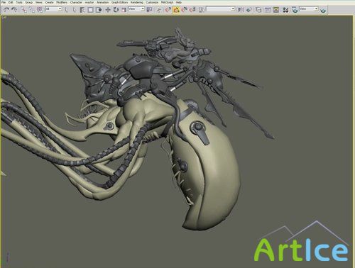The height and width of the screenshot is (268, 355).
Task: Open the reference coordinate system 'View' dropdown
Action: (136, 9)
